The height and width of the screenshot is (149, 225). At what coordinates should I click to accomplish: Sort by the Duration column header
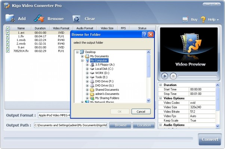[40, 28]
